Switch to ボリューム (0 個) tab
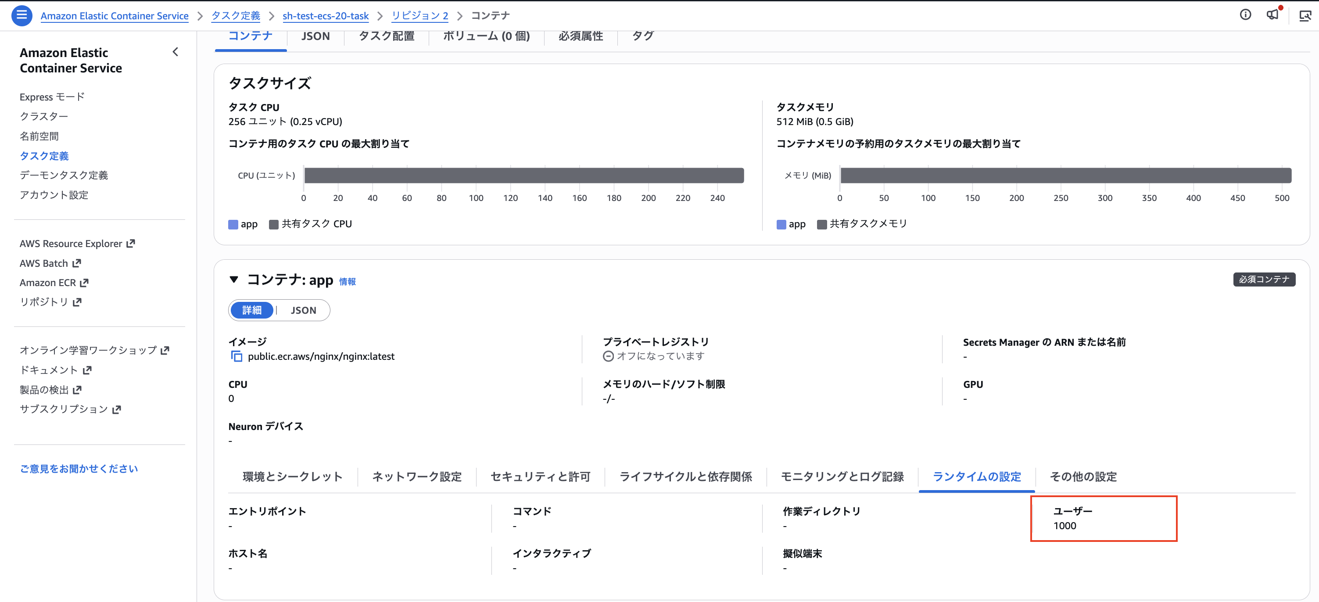This screenshot has width=1319, height=602. [486, 37]
